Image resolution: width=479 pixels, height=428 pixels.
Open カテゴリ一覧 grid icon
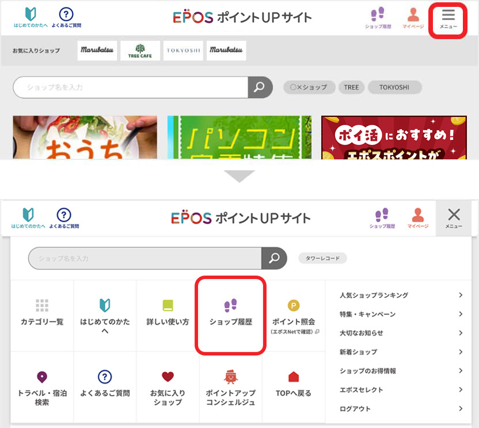coord(42,305)
